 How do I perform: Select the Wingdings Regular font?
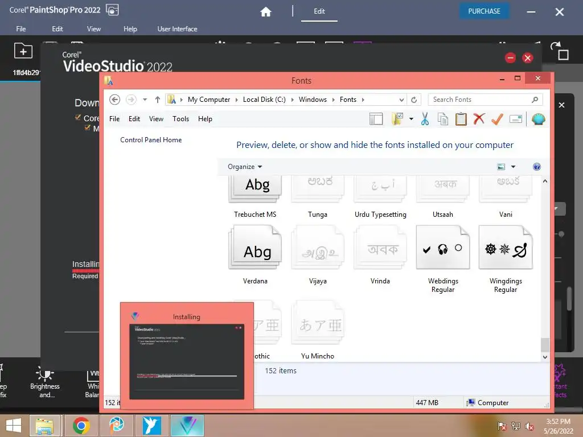click(x=506, y=259)
